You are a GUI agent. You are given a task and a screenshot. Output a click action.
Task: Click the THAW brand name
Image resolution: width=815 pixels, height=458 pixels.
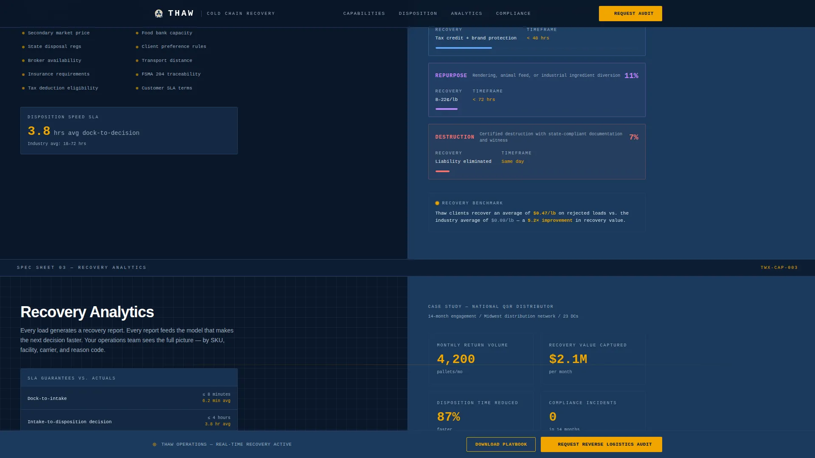(181, 14)
